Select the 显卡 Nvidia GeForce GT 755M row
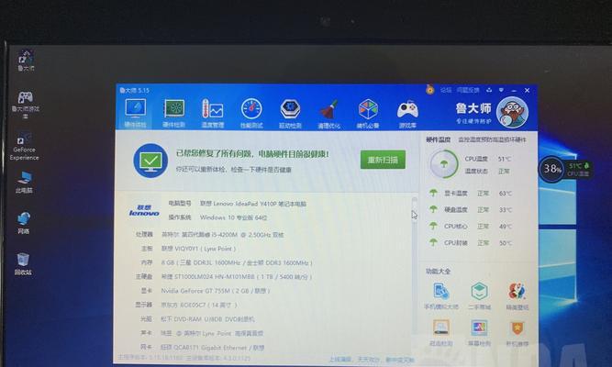 click(x=206, y=291)
